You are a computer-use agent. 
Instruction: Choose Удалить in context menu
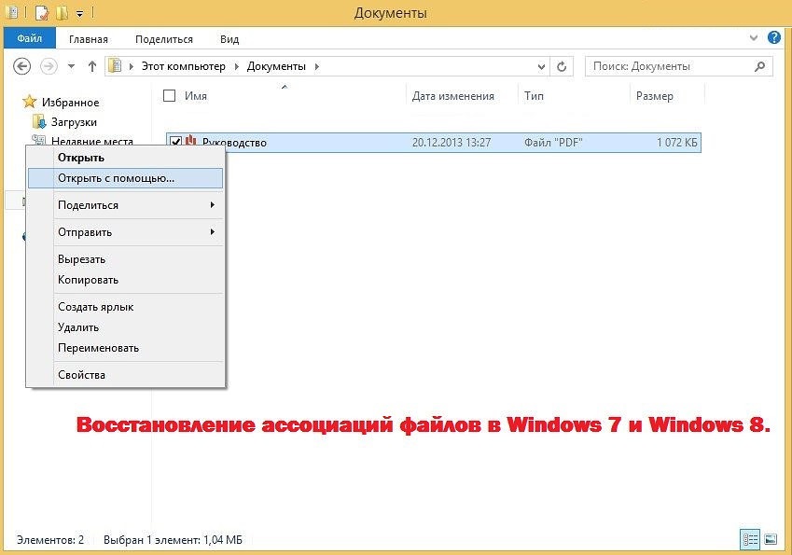tap(125, 327)
